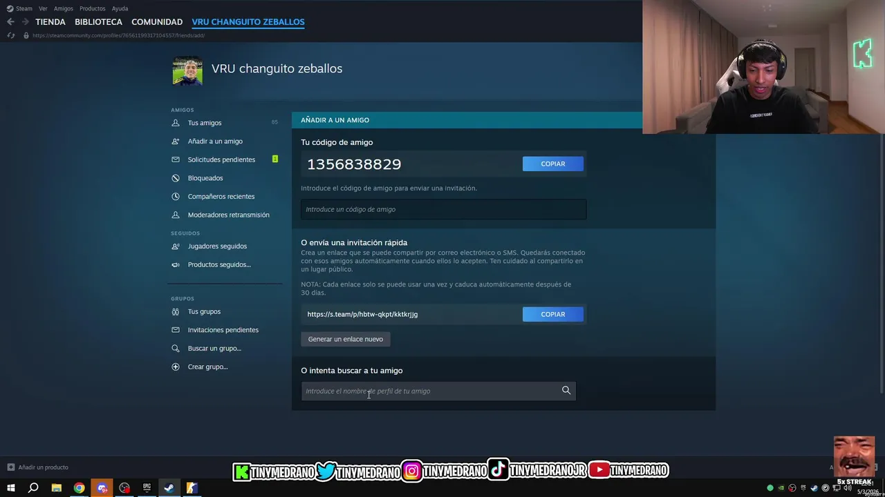Open Windows taskbar search
The image size is (885, 497).
tap(33, 488)
